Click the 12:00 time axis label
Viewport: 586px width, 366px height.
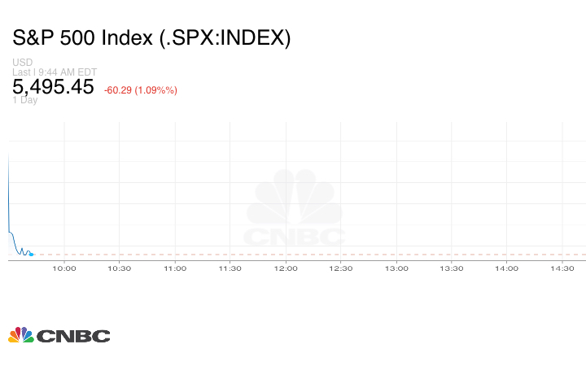(x=286, y=268)
